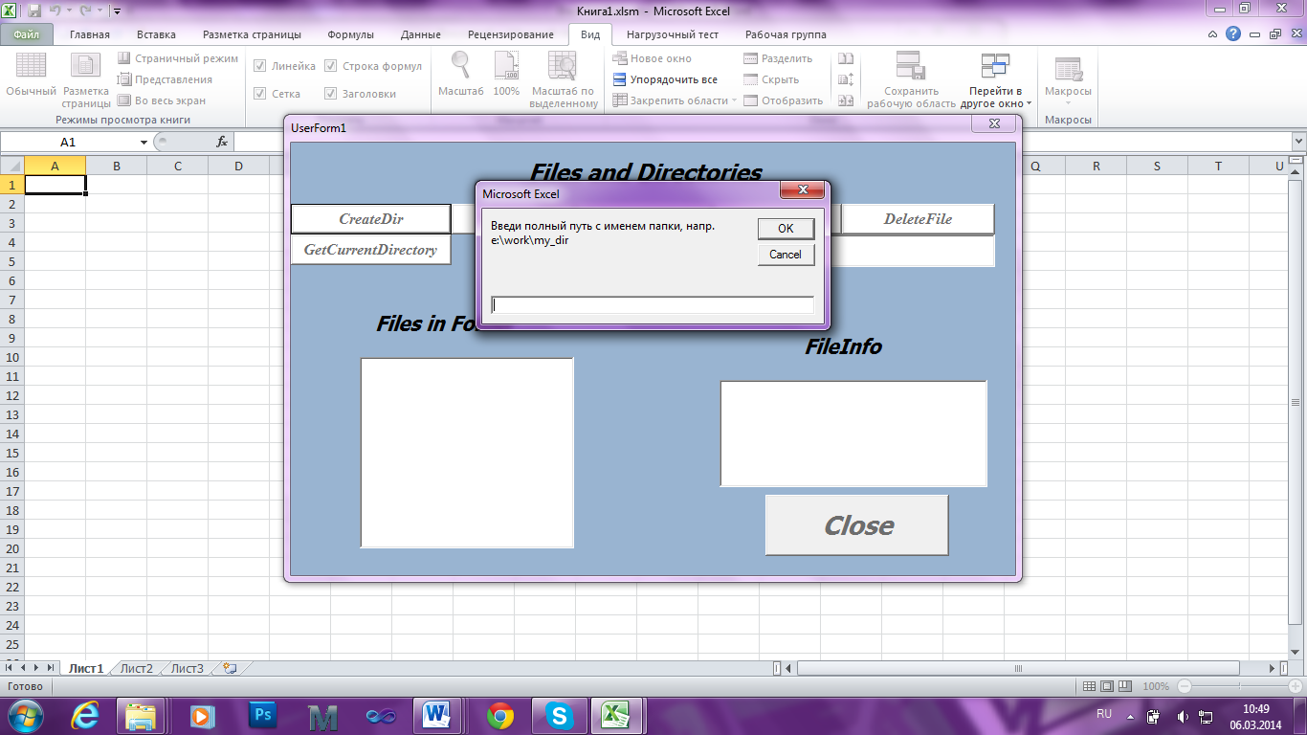Select Page Layout view icon in status bar
Image resolution: width=1307 pixels, height=735 pixels.
1106,686
